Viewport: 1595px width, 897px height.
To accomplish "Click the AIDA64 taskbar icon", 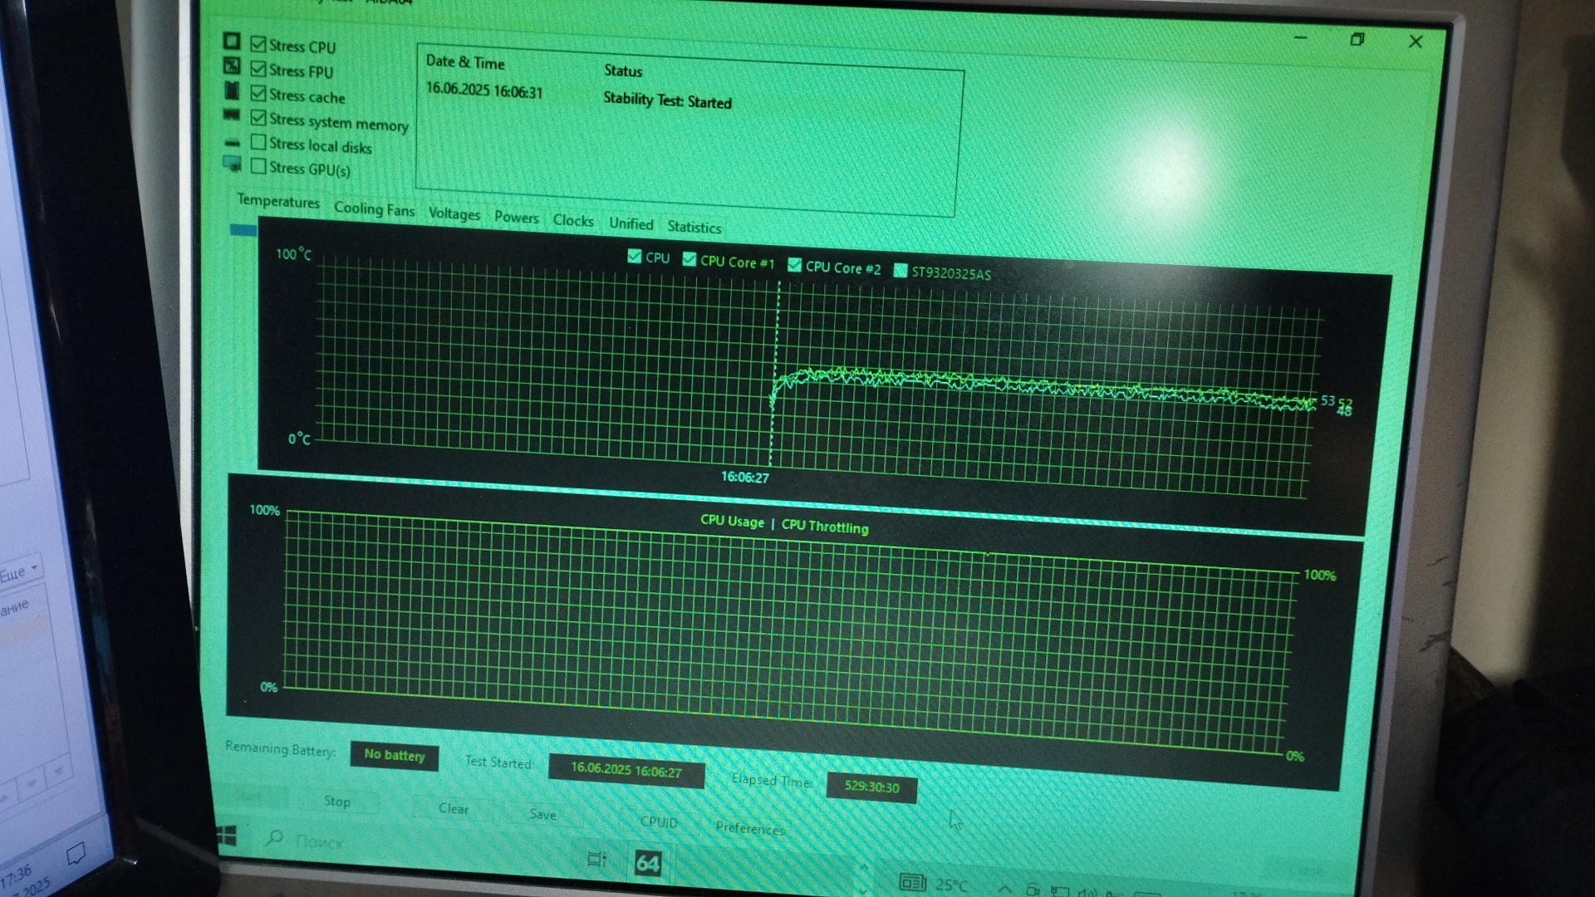I will (x=647, y=863).
